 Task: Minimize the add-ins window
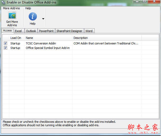(x=137, y=1)
